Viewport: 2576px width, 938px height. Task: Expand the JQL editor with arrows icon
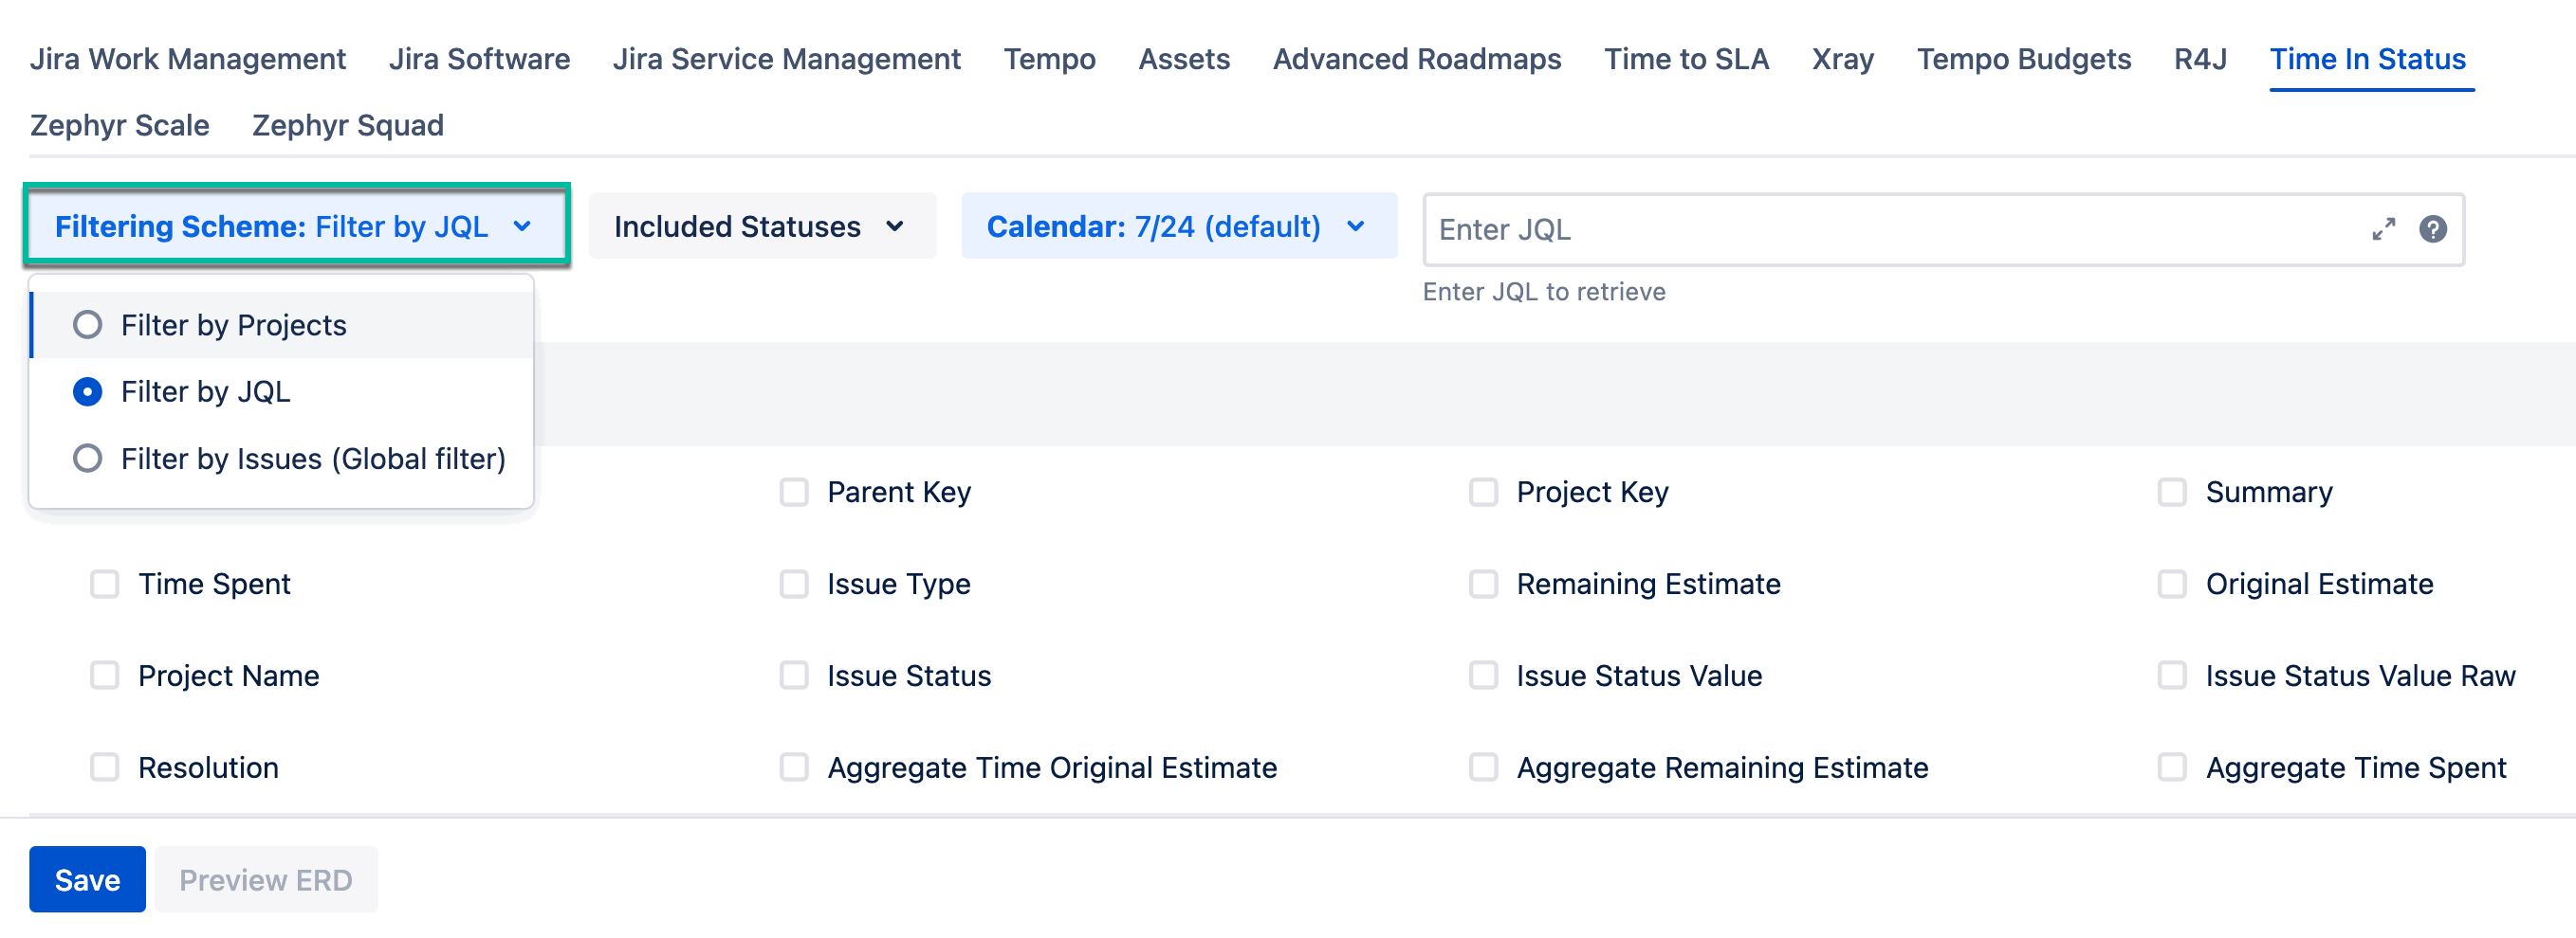2383,228
